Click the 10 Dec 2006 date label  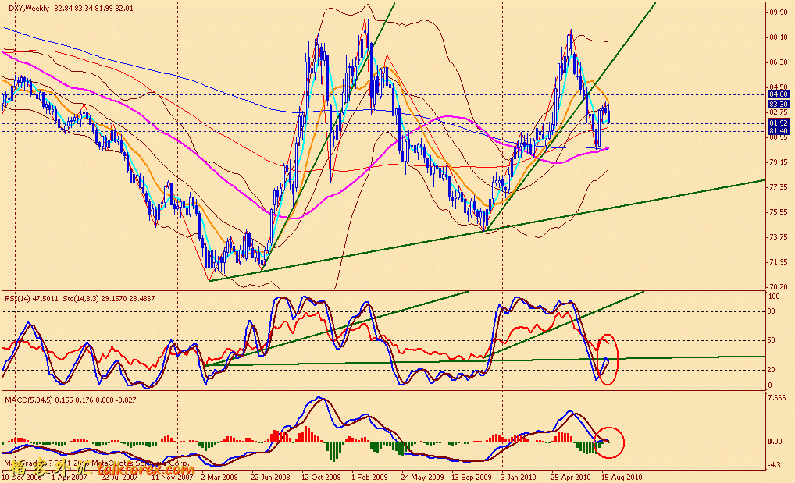tap(22, 477)
